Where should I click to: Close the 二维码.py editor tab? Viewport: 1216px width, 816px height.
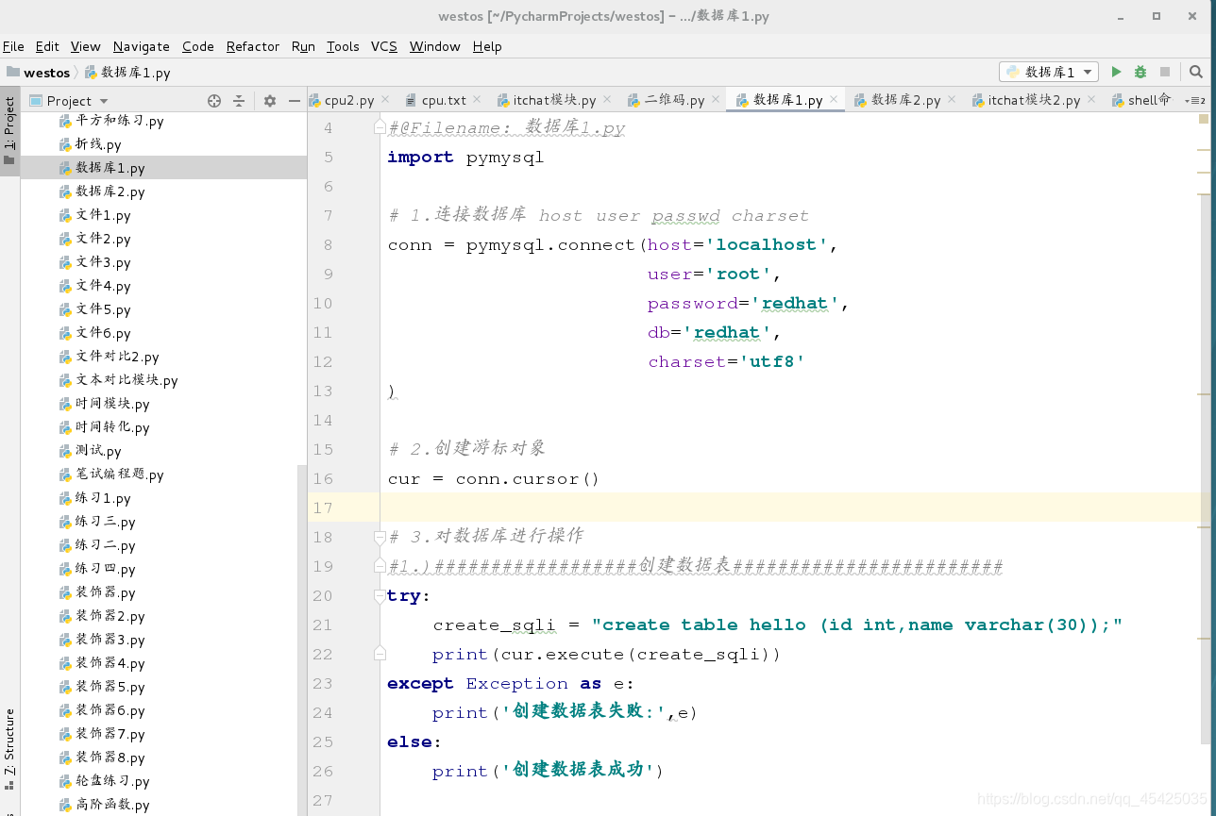[715, 99]
